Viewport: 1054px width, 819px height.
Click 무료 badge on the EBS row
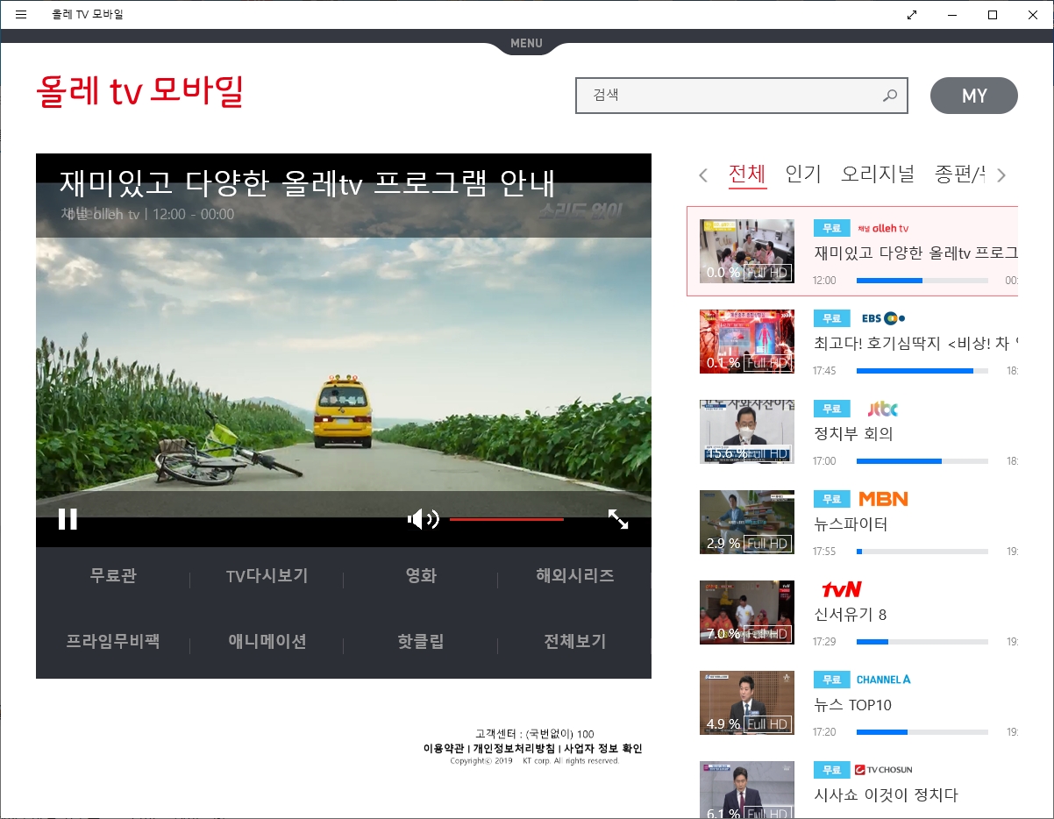832,318
